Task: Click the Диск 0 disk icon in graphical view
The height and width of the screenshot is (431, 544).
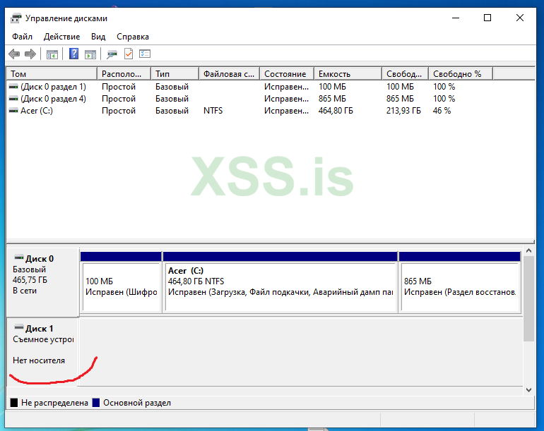Action: coord(19,257)
